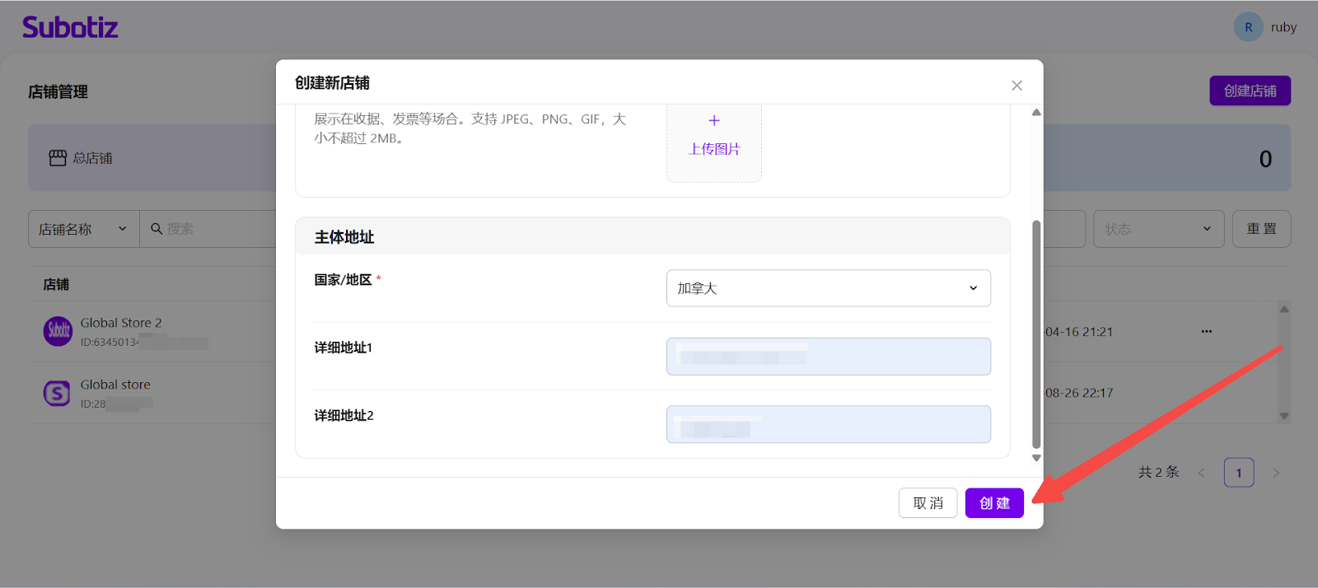Click the 详细地址1 input field

pyautogui.click(x=828, y=357)
